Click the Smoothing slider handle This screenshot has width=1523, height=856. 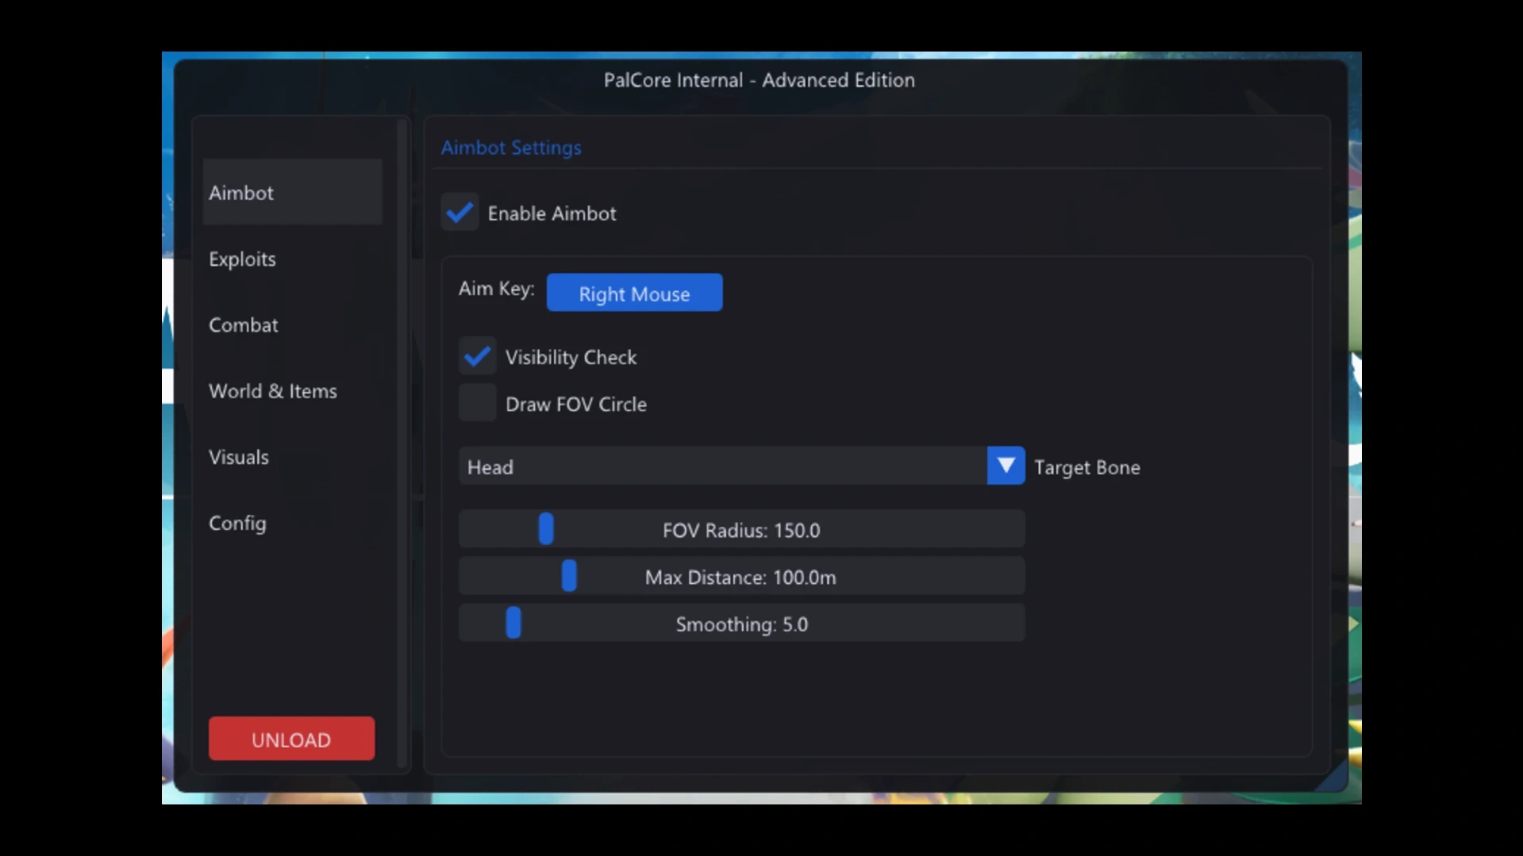pos(513,623)
